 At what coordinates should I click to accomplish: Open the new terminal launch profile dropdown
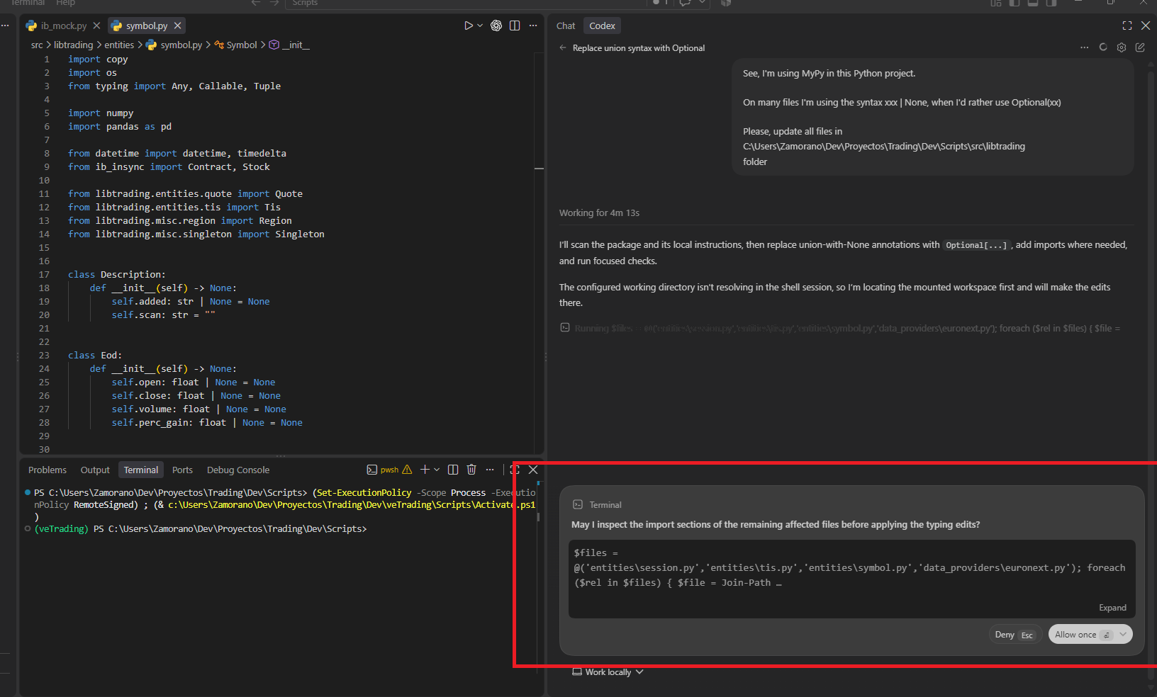(437, 470)
